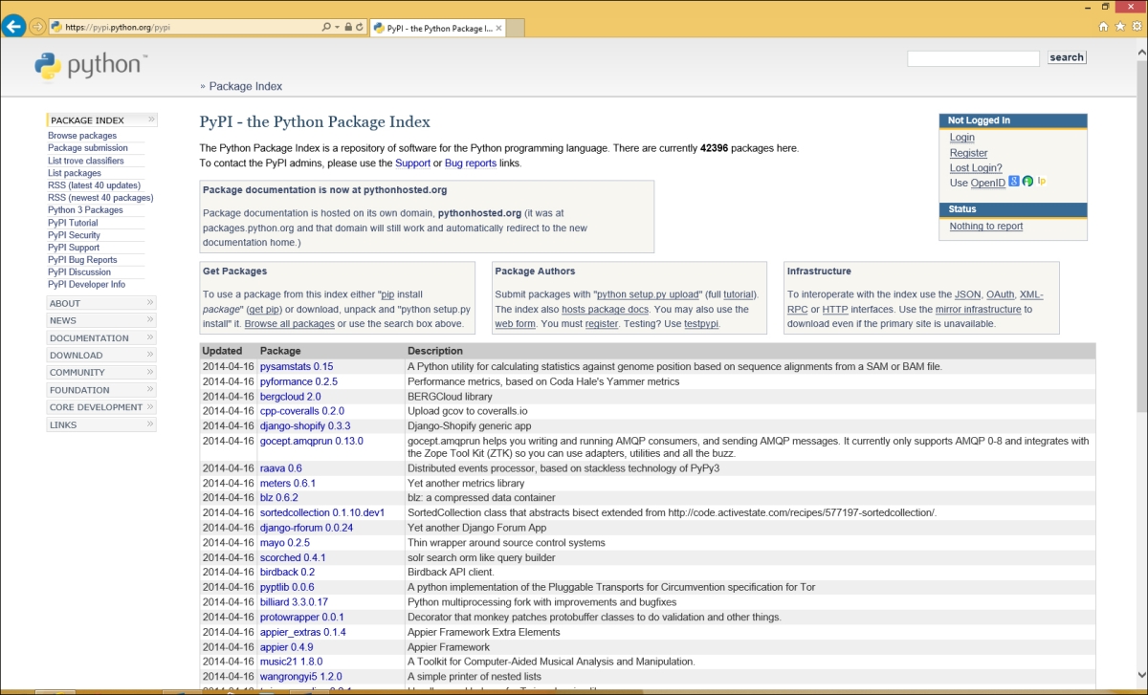Click the Register link in the login box

[968, 153]
